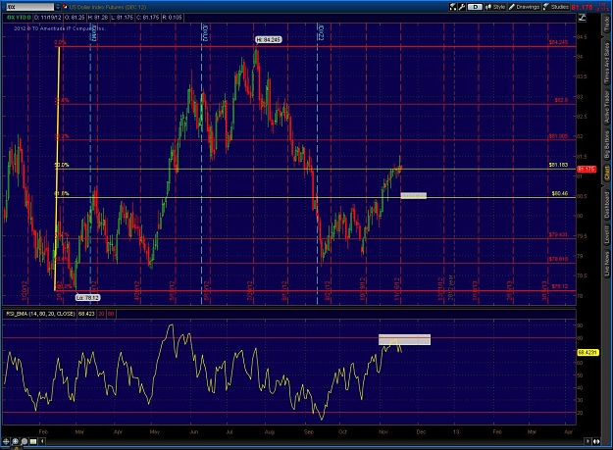Click the zoom magnifier icon at bottom left
The image size is (613, 450).
tap(16, 442)
